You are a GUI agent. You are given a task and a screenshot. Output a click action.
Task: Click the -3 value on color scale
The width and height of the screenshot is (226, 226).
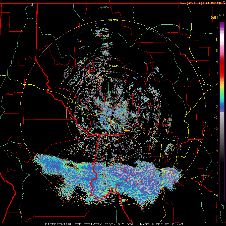point(216,140)
